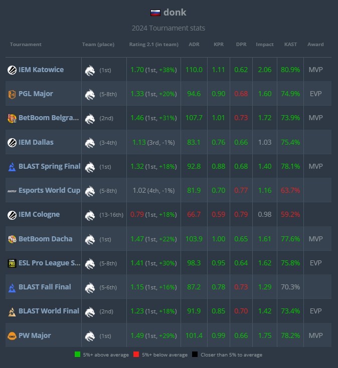Screen dimensions: 338x368
Task: Click the 2.06 Impact value
Action: click(x=265, y=70)
